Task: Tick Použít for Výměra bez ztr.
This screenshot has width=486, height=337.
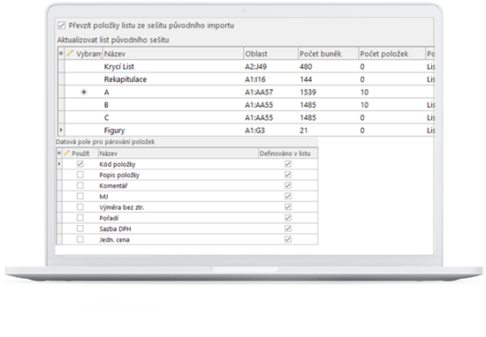Action: click(80, 207)
